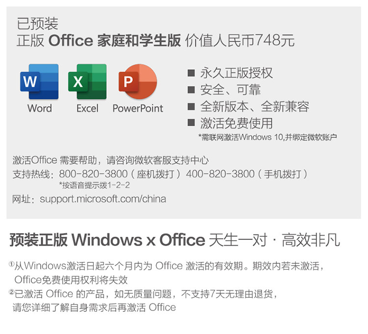Viewport: 368px width, 334px height.
Task: Click the bullet square beside 永久正版授权
Action: (191, 73)
